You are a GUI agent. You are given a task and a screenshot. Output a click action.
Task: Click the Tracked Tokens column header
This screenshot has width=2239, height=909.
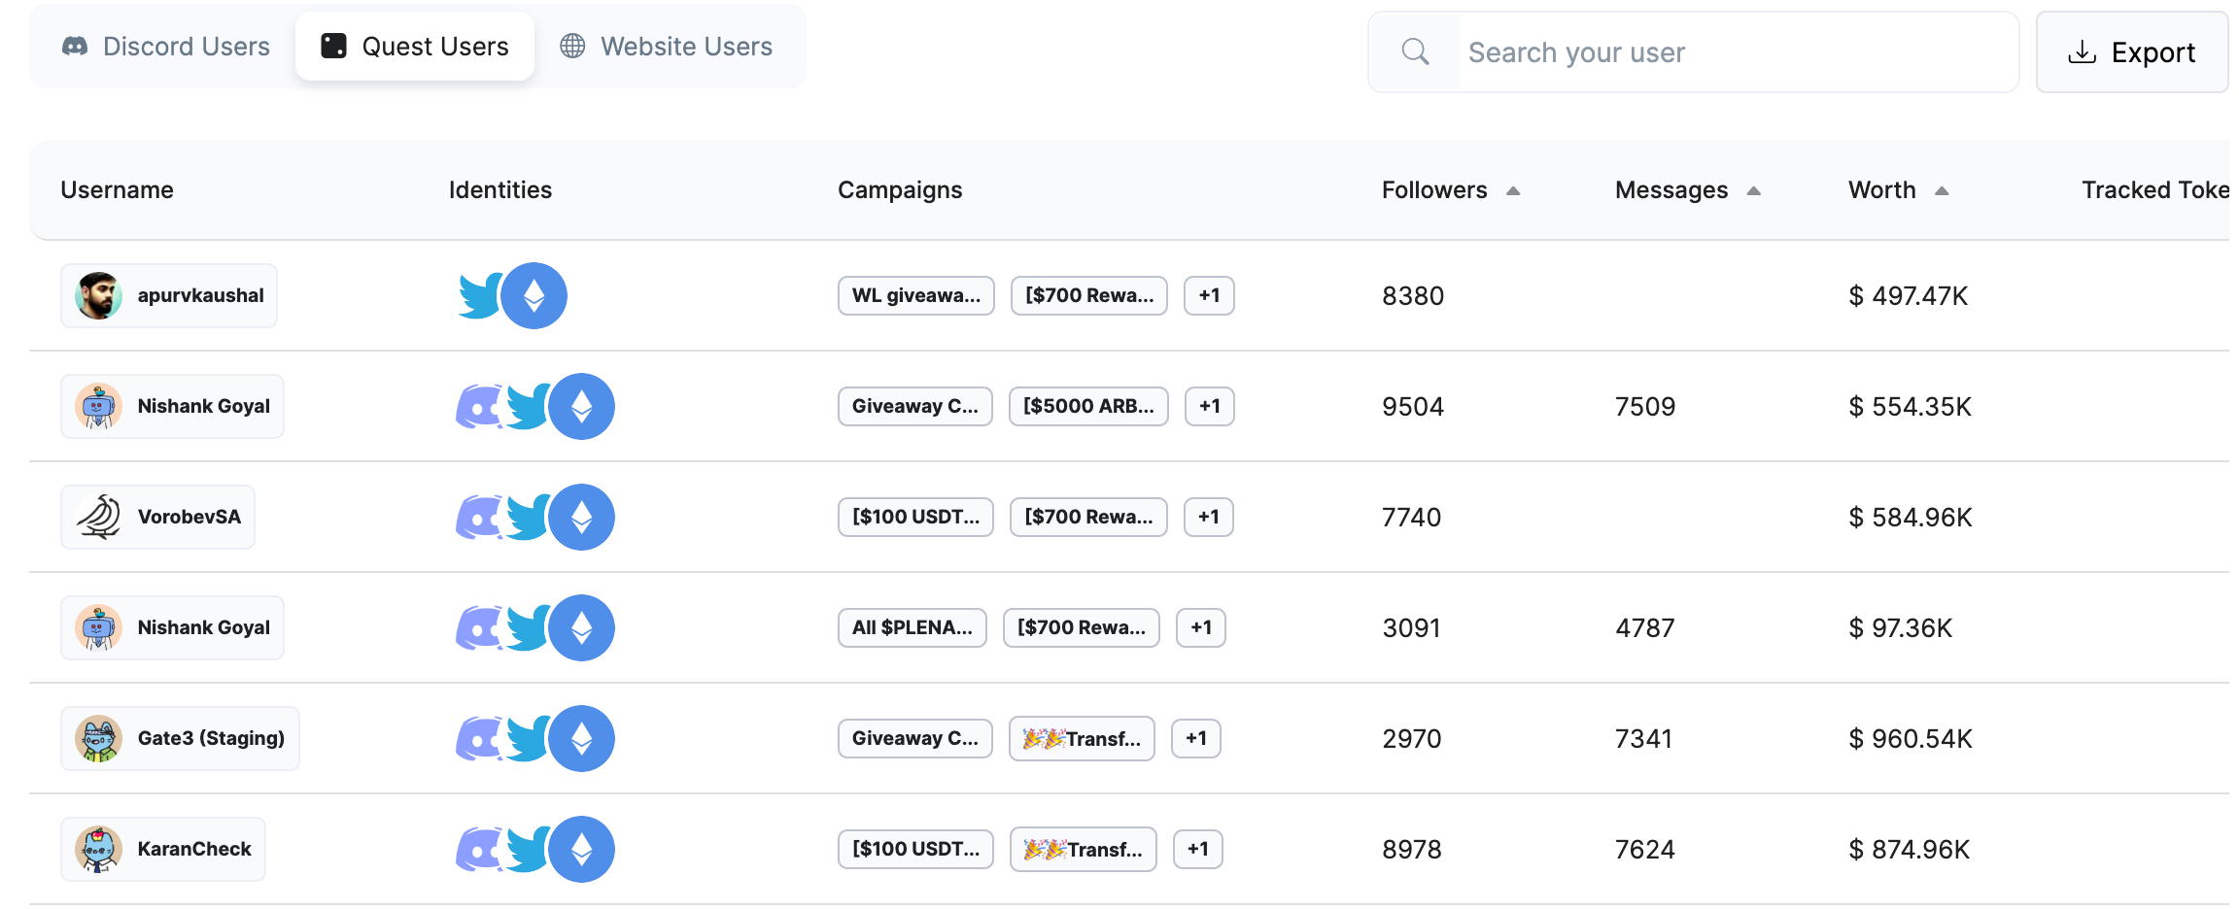point(2155,190)
